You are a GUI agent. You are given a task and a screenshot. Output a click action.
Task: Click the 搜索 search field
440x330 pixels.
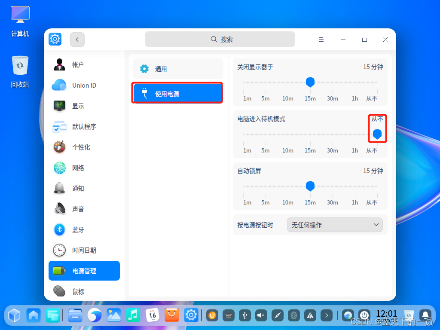[x=220, y=39]
